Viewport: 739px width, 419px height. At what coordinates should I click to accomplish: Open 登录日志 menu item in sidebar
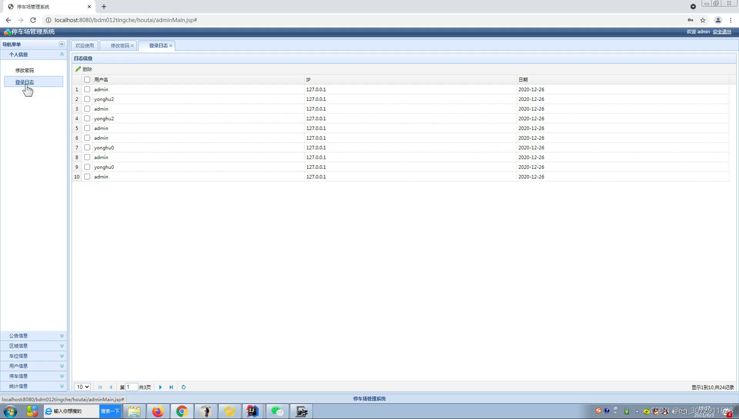point(33,82)
